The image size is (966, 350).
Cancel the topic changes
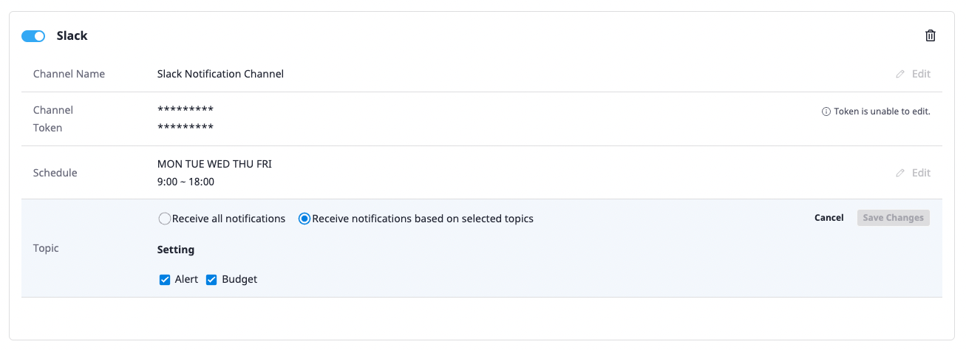coord(829,218)
